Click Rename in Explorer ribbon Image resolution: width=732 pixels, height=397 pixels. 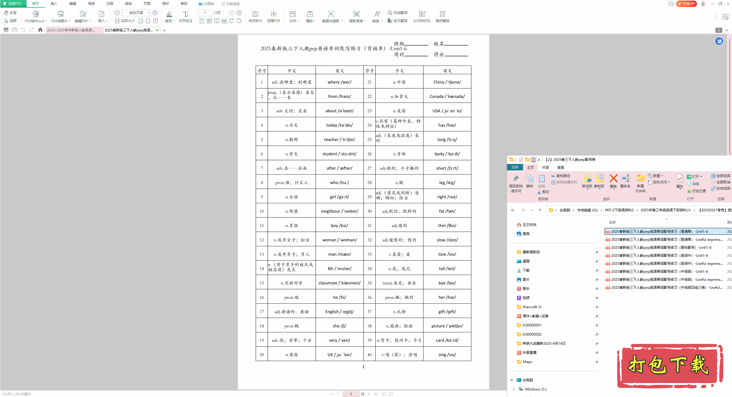point(625,181)
